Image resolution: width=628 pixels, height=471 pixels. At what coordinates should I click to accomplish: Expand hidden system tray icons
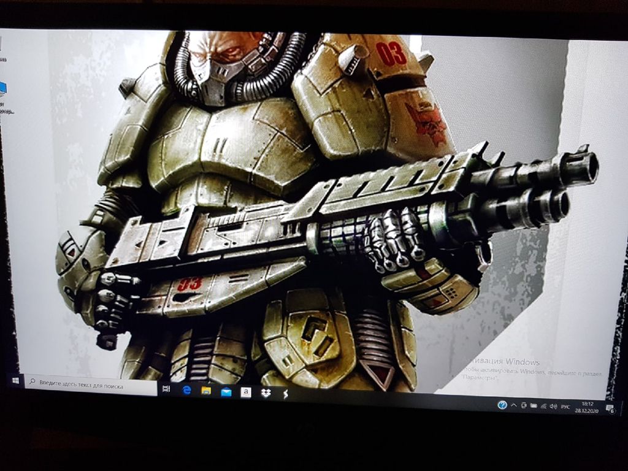[x=513, y=405]
